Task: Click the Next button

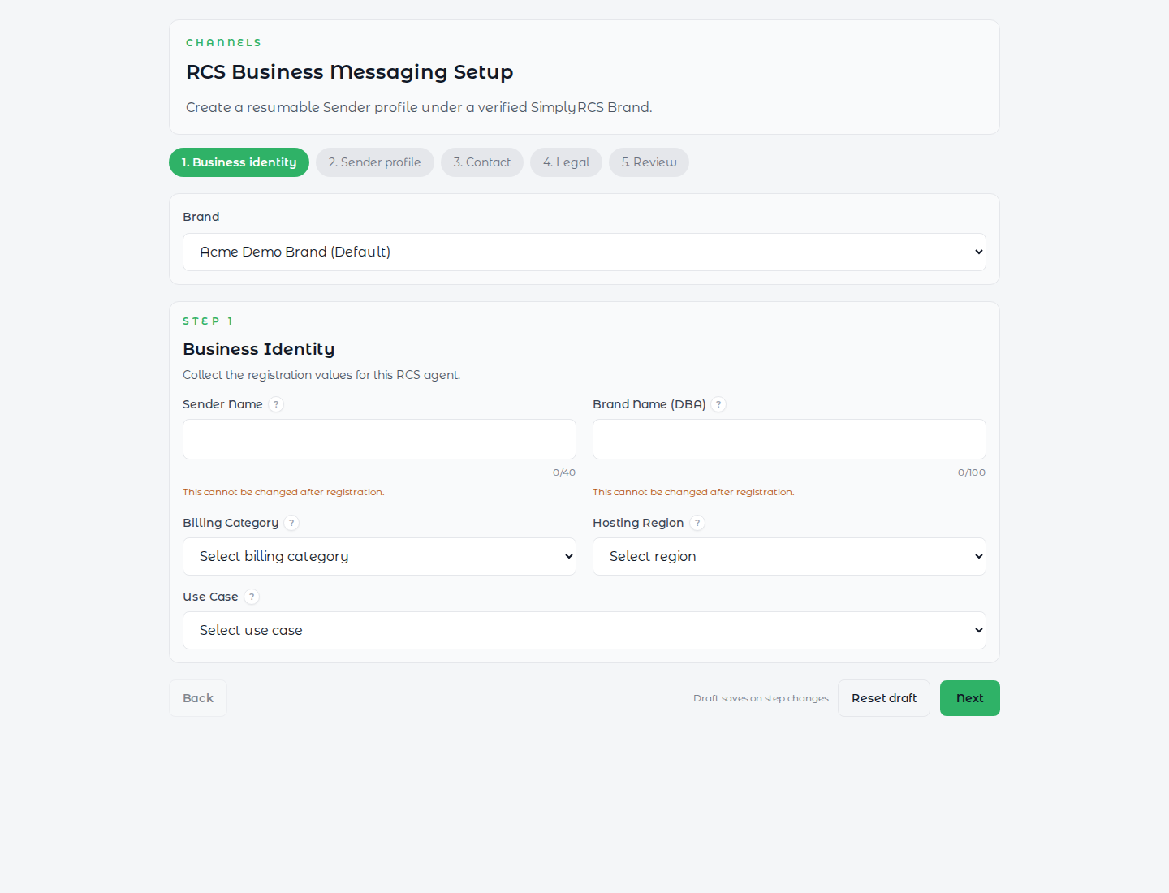Action: click(970, 698)
